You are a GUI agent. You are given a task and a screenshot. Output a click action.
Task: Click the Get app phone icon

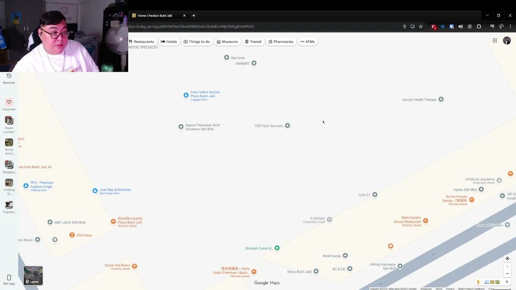click(9, 278)
